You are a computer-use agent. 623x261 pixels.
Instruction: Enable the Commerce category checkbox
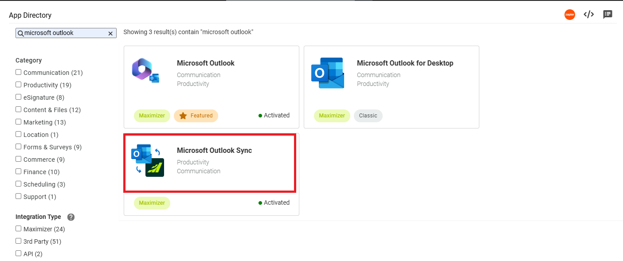coord(18,159)
